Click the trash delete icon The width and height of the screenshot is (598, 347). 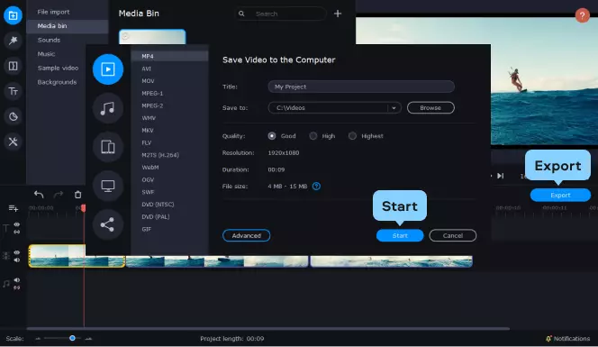click(77, 195)
